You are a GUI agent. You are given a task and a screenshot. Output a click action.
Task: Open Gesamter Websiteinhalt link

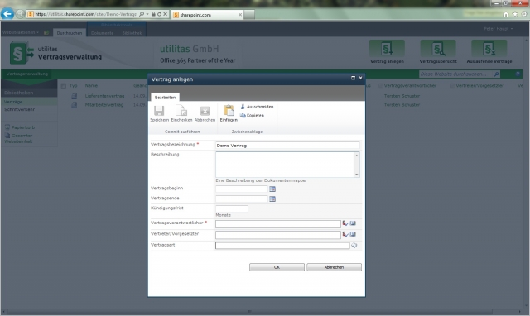coord(19,138)
